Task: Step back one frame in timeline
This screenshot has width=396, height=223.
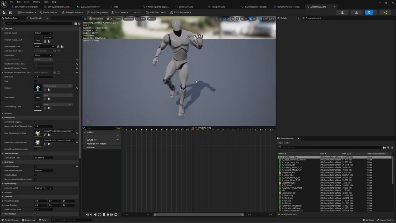Action: (91, 215)
